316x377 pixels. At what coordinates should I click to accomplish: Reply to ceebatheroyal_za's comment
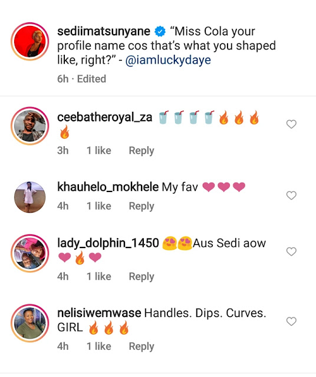[141, 151]
